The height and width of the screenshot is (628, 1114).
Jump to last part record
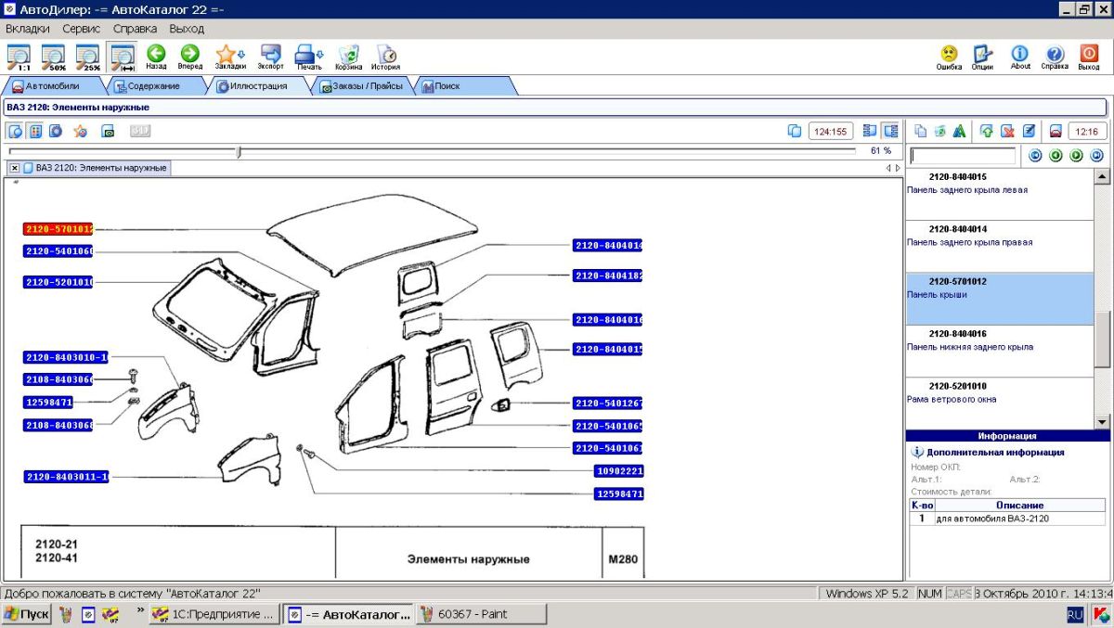click(x=1097, y=156)
